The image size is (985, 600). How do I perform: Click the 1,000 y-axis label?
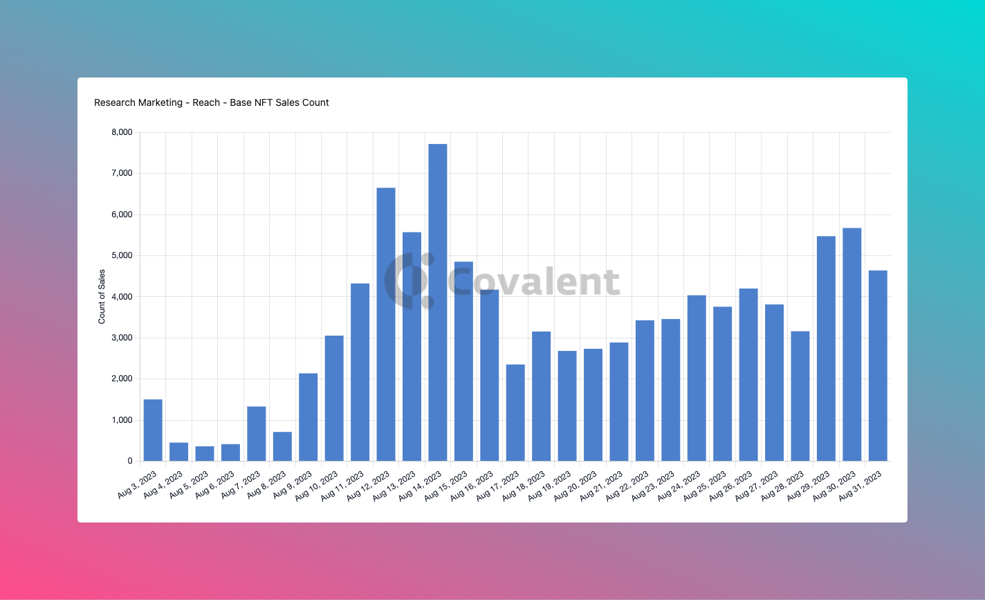[x=122, y=420]
